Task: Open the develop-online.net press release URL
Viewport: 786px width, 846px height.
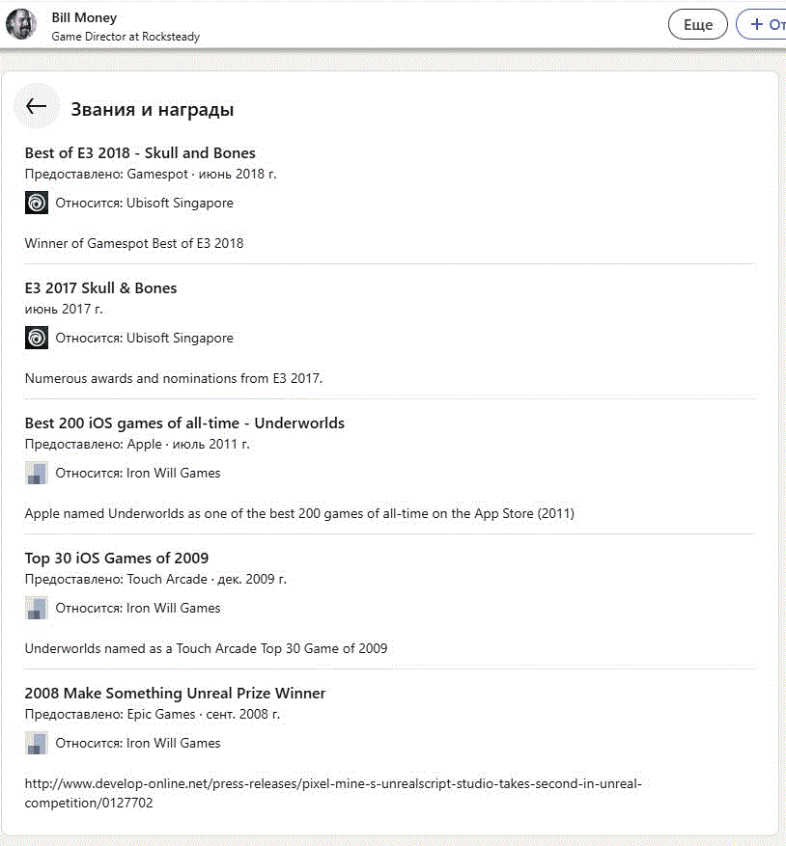Action: [x=333, y=793]
